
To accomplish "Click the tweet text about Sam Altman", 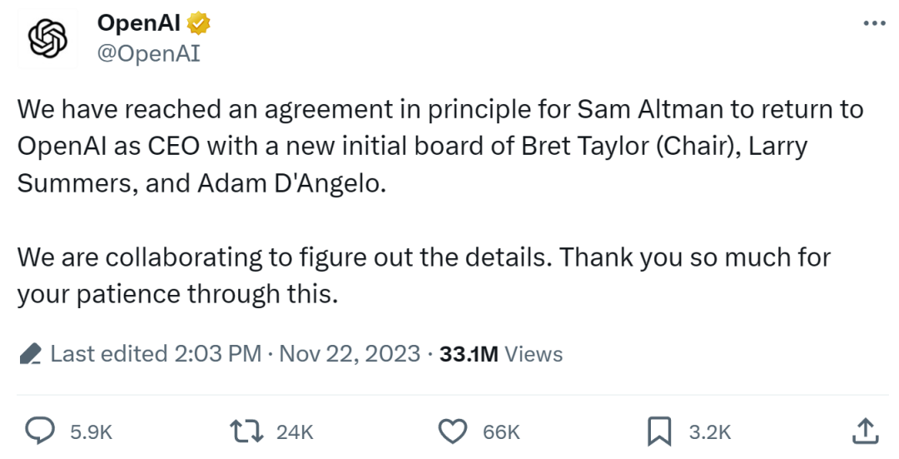I will click(x=440, y=147).
